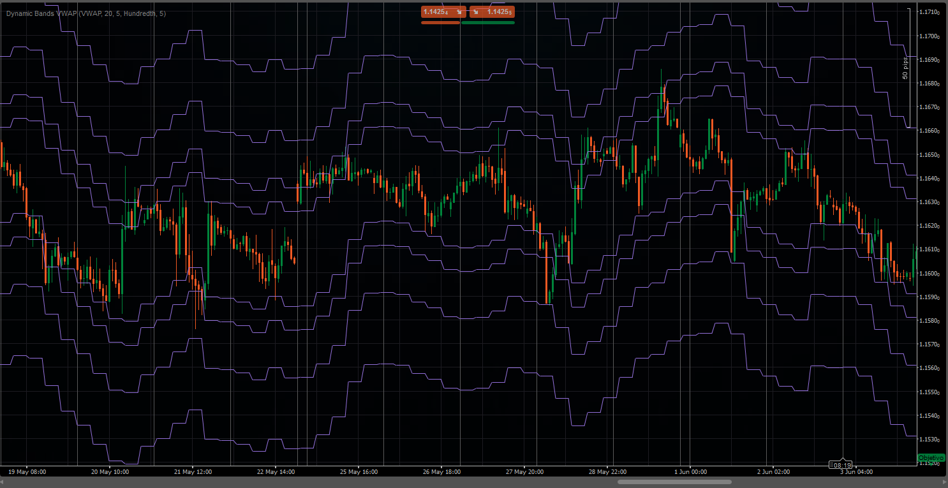Click the scrollbar right arrow
948x488 pixels.
pyautogui.click(x=944, y=482)
